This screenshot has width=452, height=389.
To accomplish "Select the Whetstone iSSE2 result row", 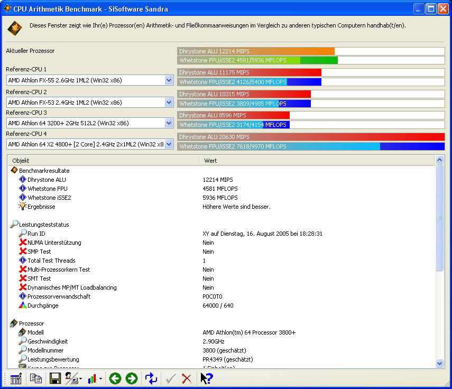I will tap(222, 197).
